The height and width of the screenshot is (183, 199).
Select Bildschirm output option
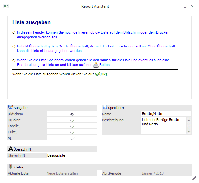(72, 114)
